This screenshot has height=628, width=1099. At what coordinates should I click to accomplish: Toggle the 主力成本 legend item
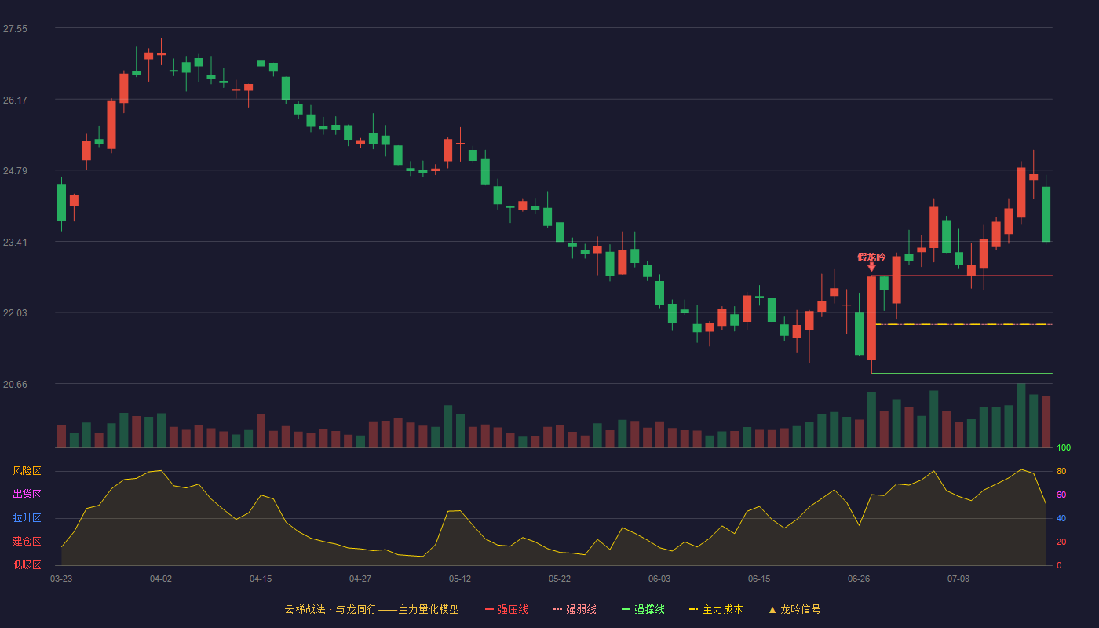(x=715, y=609)
